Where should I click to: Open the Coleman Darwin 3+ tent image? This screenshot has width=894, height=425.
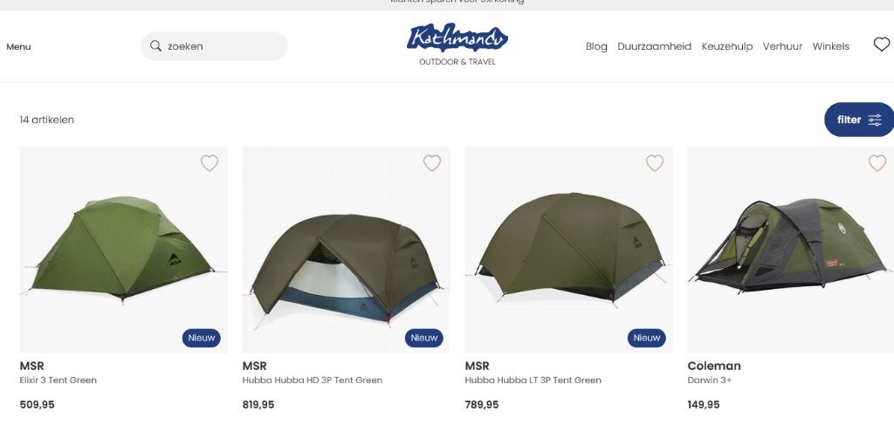coord(791,250)
